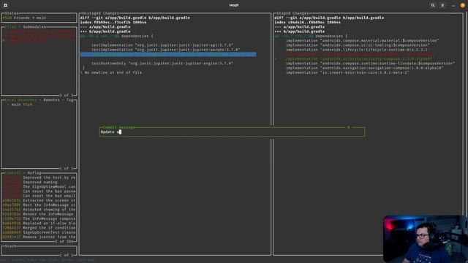The width and height of the screenshot is (468, 263).
Task: Select the Local Branches tab
Action: (20, 100)
